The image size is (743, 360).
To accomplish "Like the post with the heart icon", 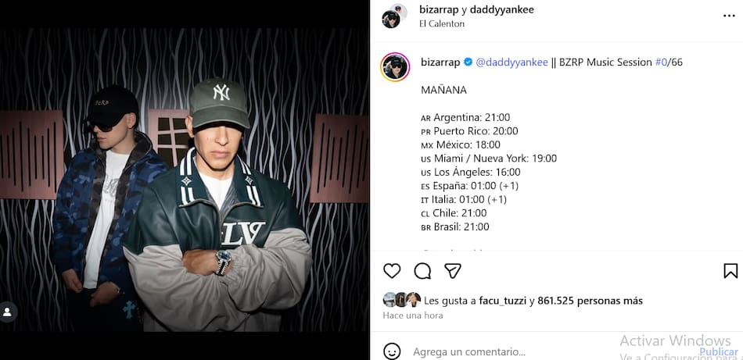I will click(x=392, y=271).
